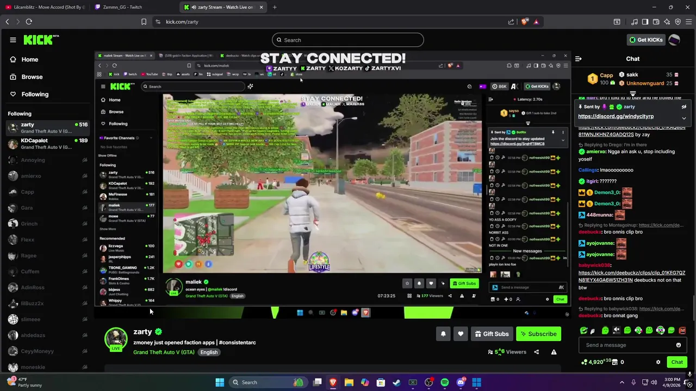Switch to Lilcamblitz Move Accord tab
This screenshot has height=391, width=696.
click(x=45, y=7)
